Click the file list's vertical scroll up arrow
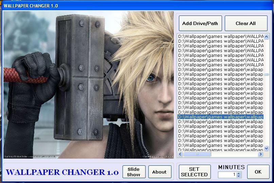This screenshot has width=274, height=183. pos(266,37)
